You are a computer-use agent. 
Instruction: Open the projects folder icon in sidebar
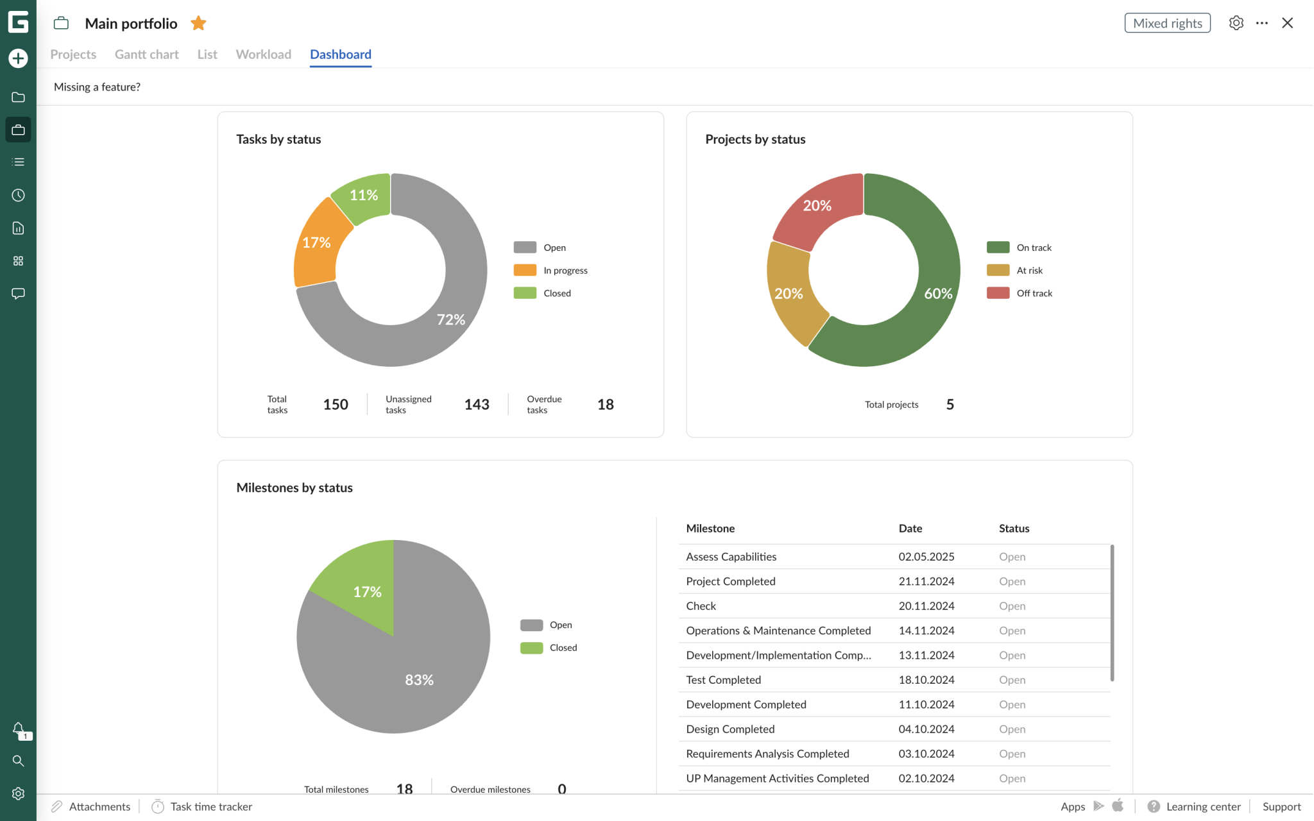[18, 96]
